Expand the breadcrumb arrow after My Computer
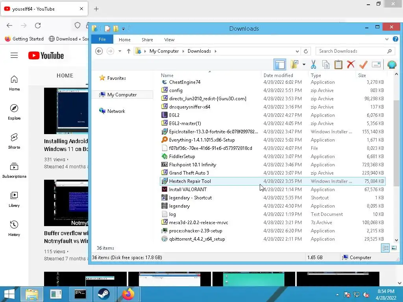Screen dimensions: 403x302 click(x=183, y=51)
